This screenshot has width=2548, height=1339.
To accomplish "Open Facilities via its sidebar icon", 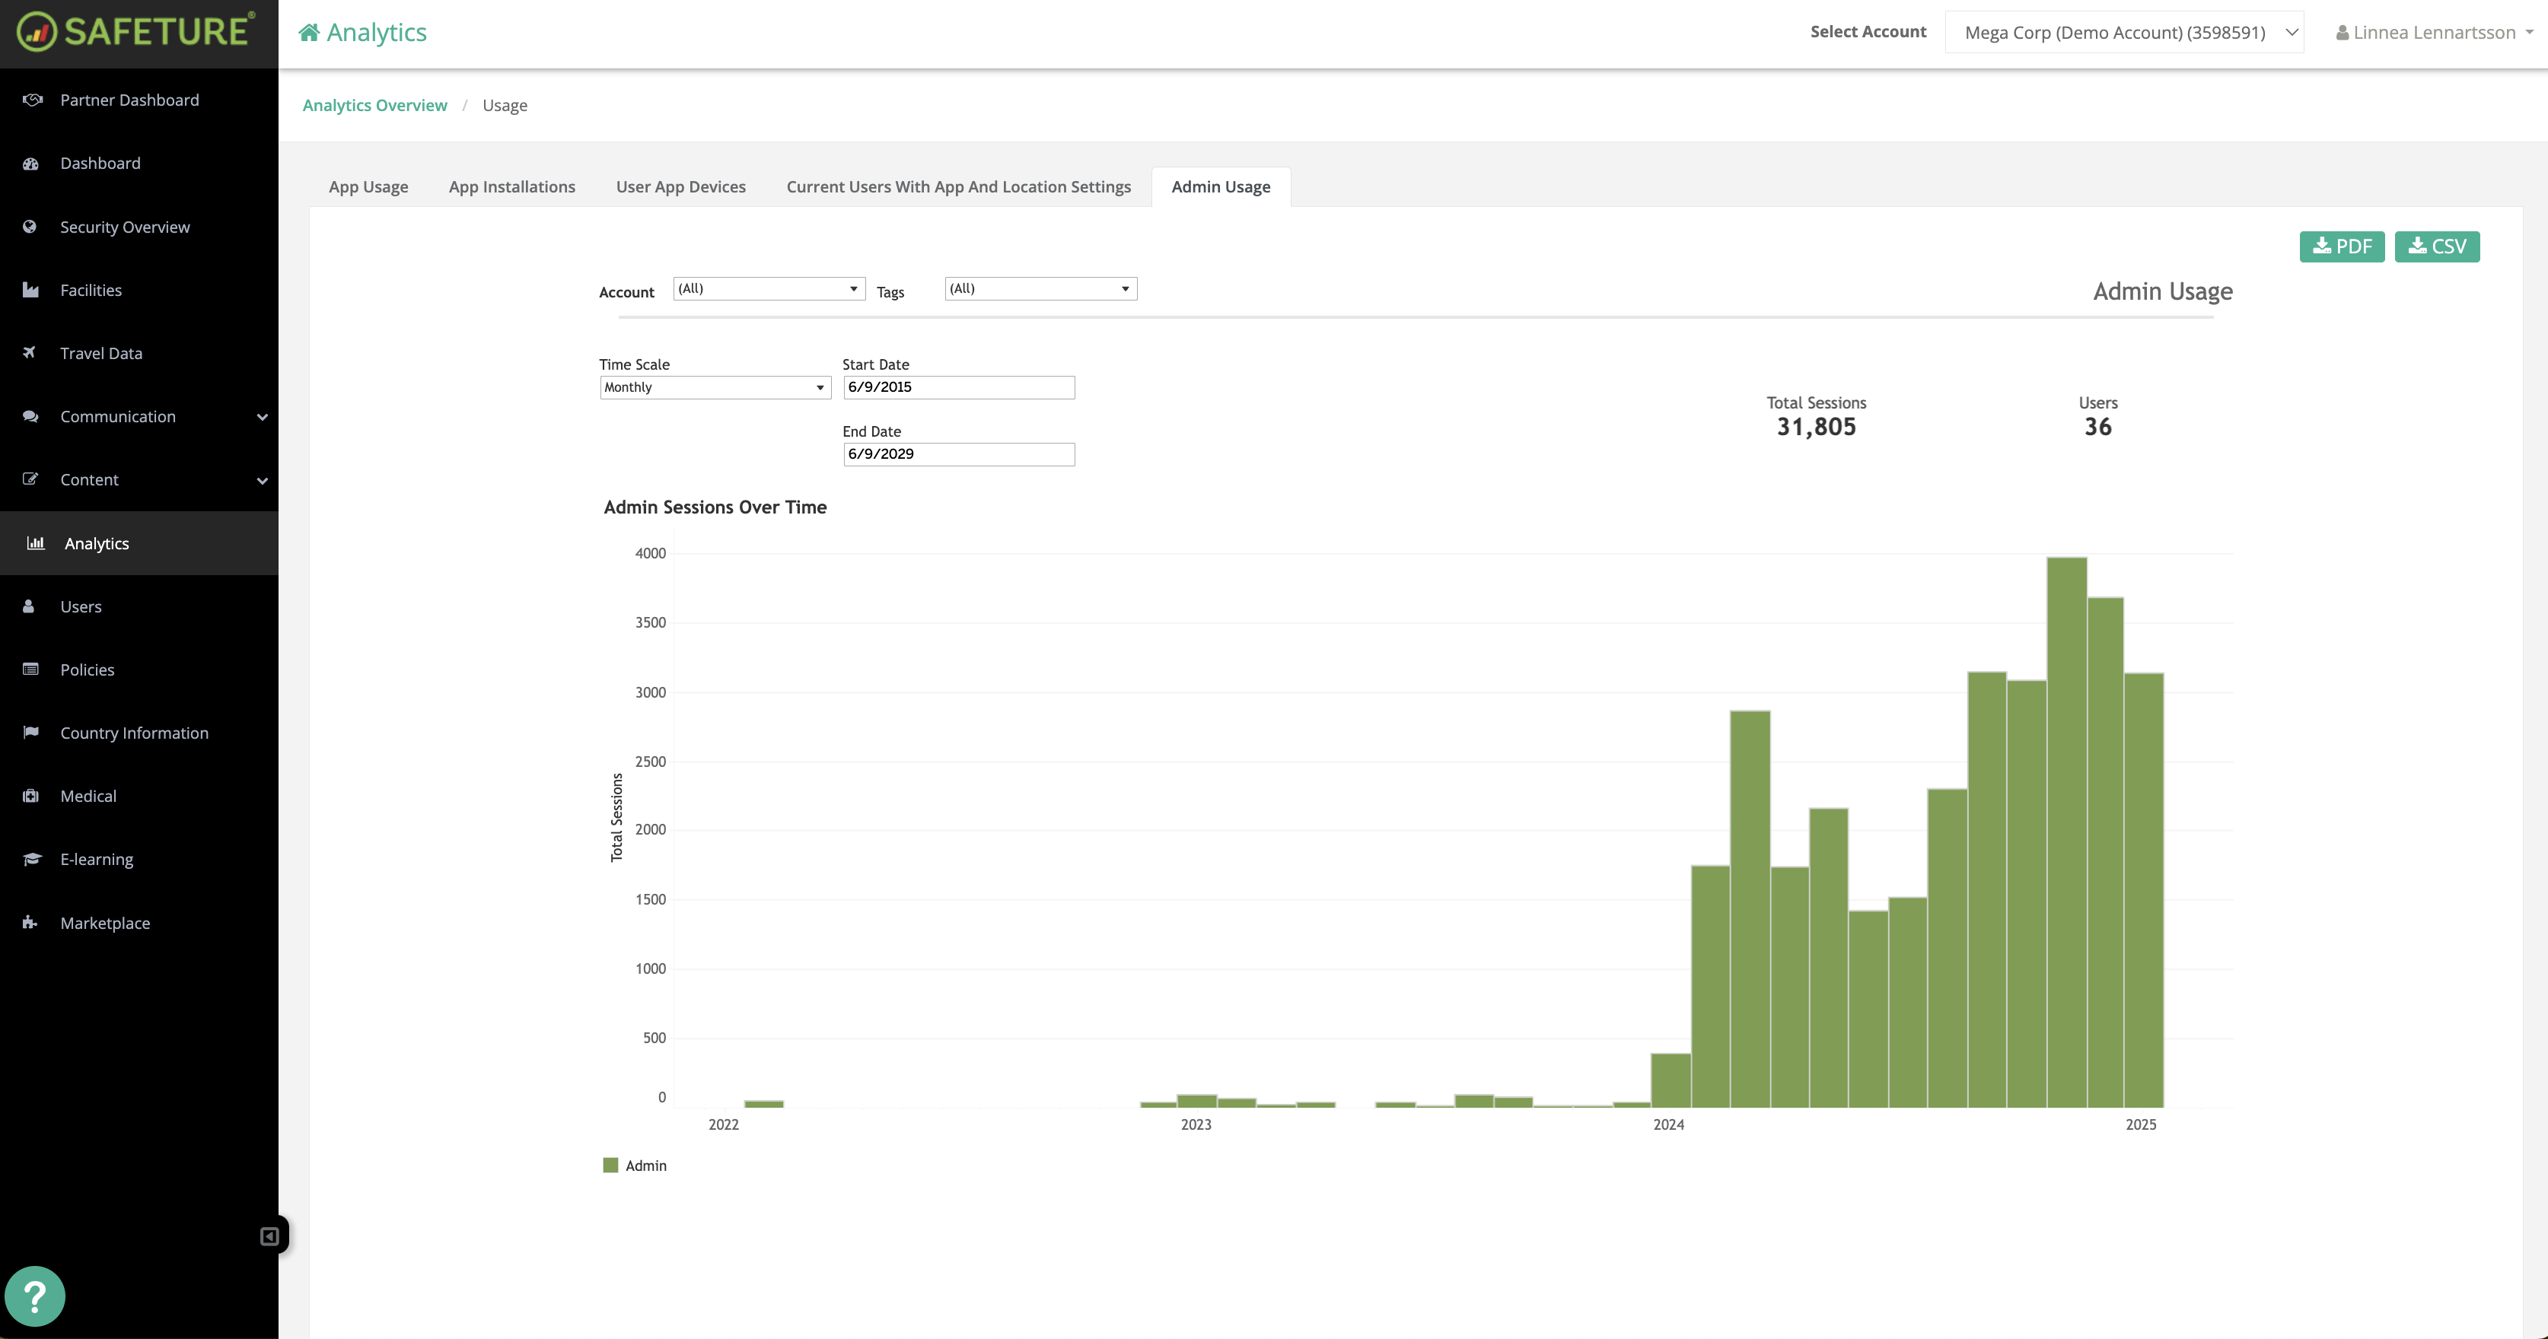I will coord(30,289).
